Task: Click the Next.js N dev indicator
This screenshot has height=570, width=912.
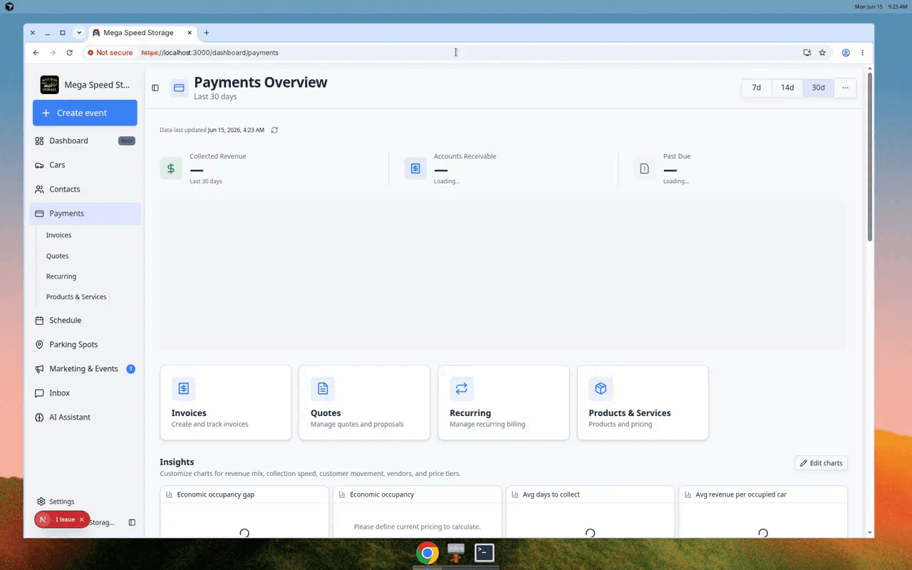Action: [x=43, y=519]
